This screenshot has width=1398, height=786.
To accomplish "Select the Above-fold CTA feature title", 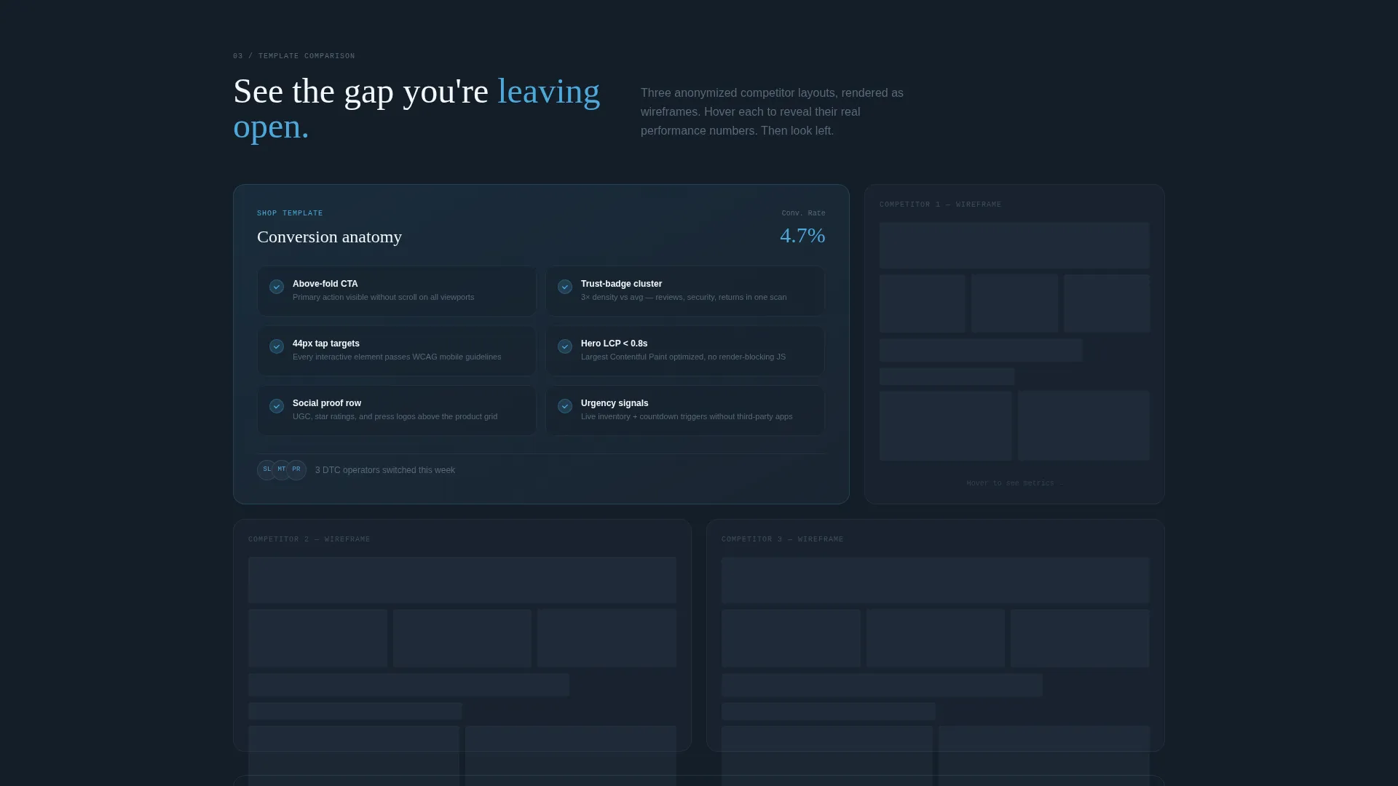I will coord(325,284).
